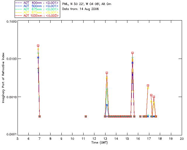The width and height of the screenshot is (187, 150).
Task: Click the AOT 870nm legend entry
Action: click(37, 12)
